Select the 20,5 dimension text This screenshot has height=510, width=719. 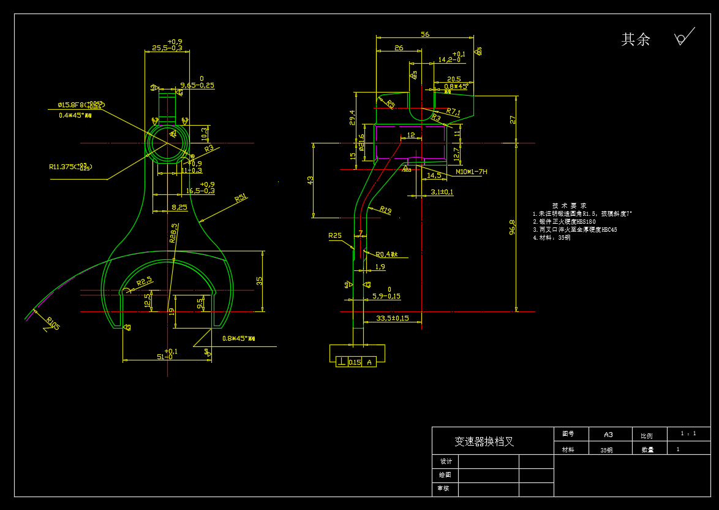(x=454, y=80)
